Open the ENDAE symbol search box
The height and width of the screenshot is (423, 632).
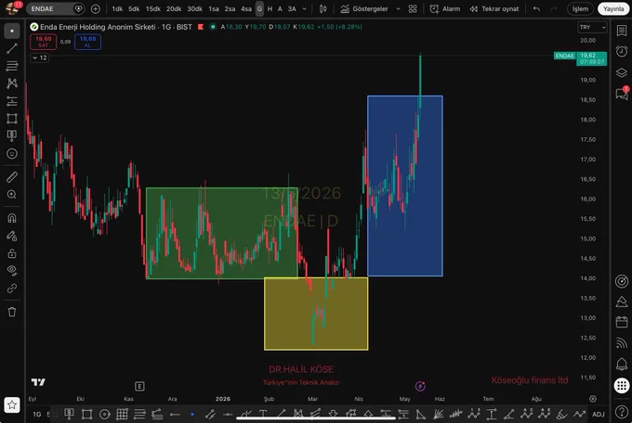56,9
